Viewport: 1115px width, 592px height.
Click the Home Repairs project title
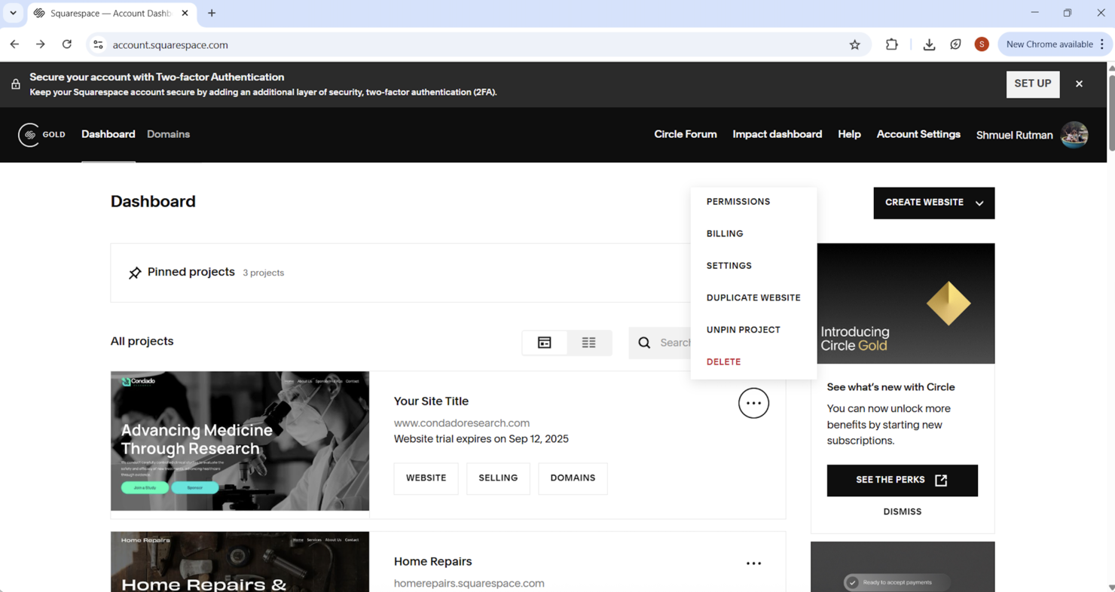click(432, 562)
